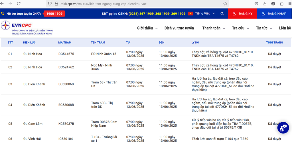This screenshot has height=144, width=292.
Task: Reload the page with refresh icon
Action: point(19,3)
